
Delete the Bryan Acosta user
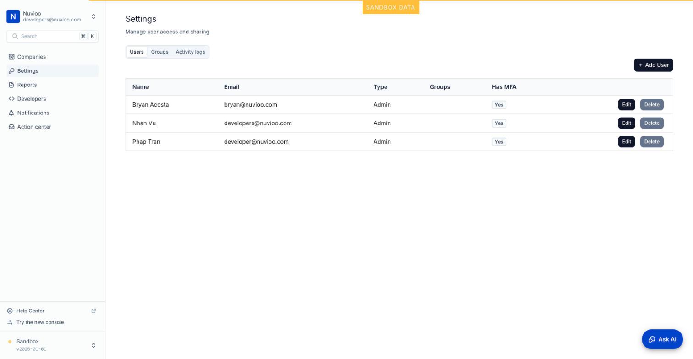(652, 105)
